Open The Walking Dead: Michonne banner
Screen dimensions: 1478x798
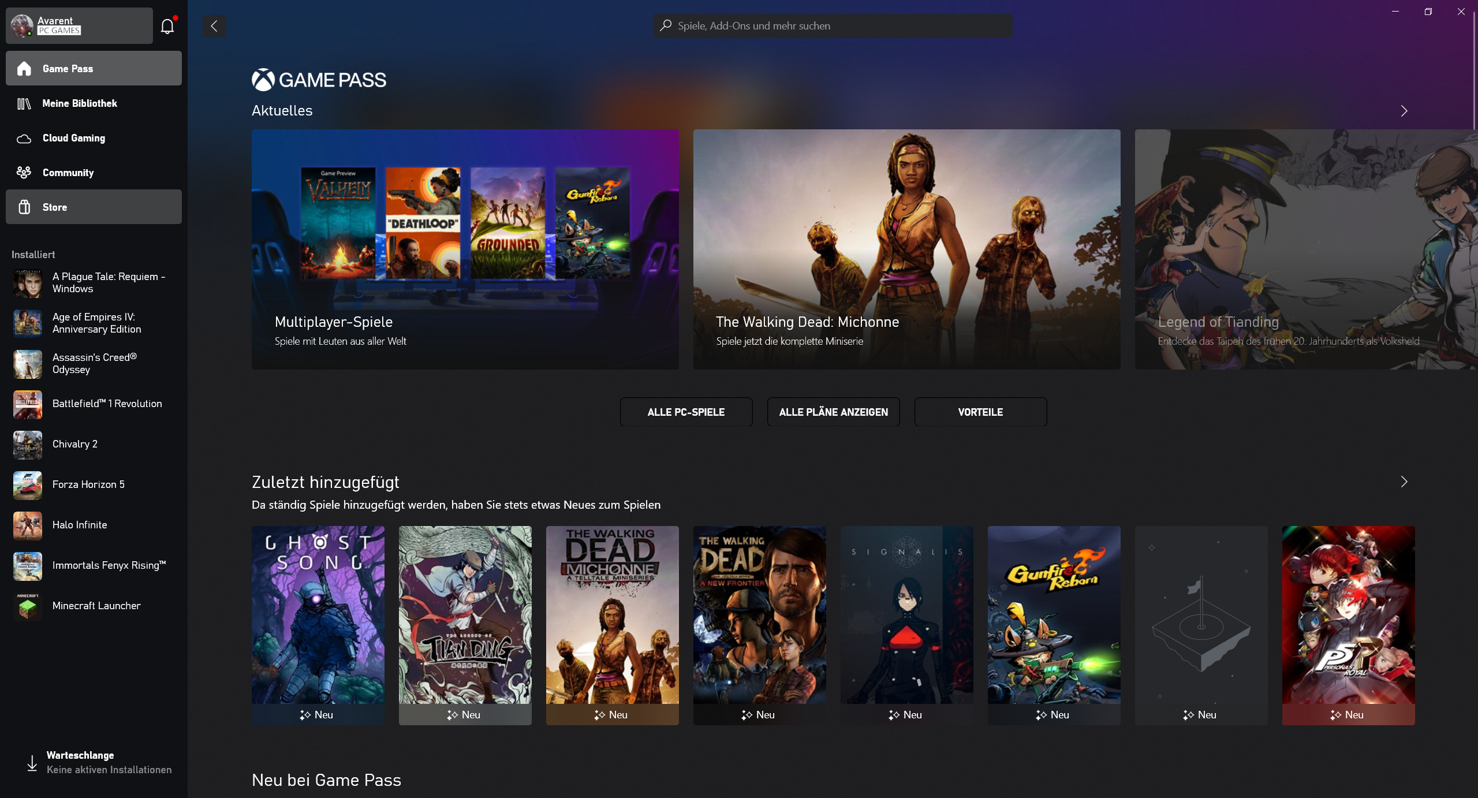[x=906, y=249]
